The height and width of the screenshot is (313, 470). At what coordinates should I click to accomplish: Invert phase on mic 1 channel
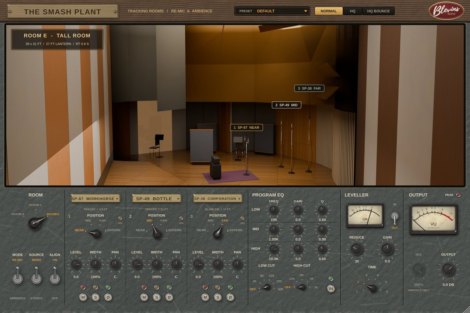108,297
